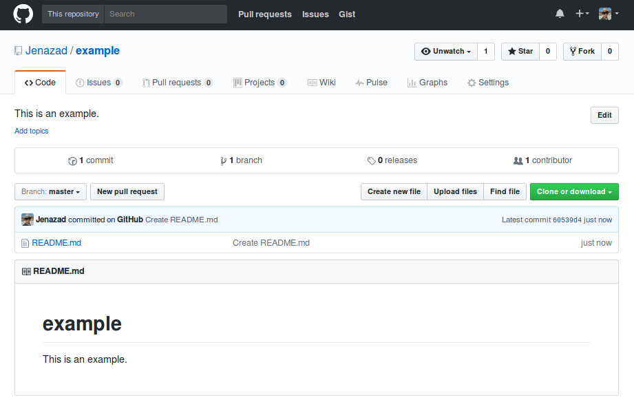Switch to the Issues tab
Screen dimensions: 634x413
point(98,83)
